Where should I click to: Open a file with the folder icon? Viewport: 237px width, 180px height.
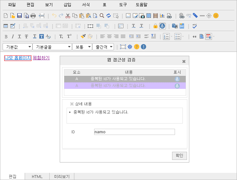click(13, 16)
